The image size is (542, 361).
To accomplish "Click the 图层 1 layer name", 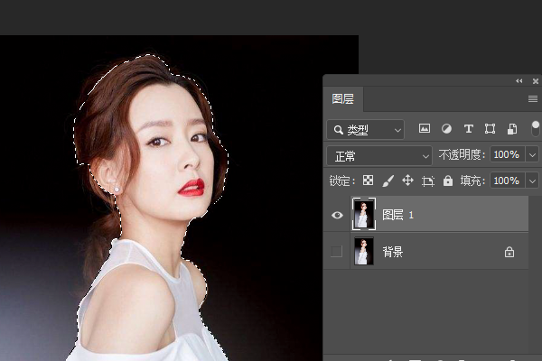I will point(397,215).
